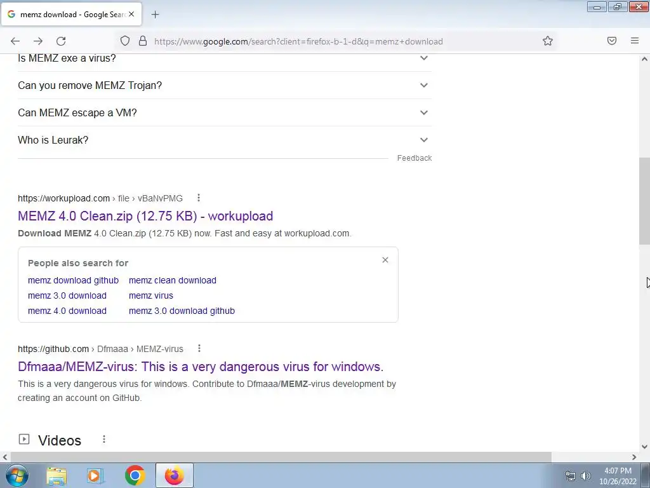Click the Firefox taskbar button
Image resolution: width=650 pixels, height=488 pixels.
[175, 475]
